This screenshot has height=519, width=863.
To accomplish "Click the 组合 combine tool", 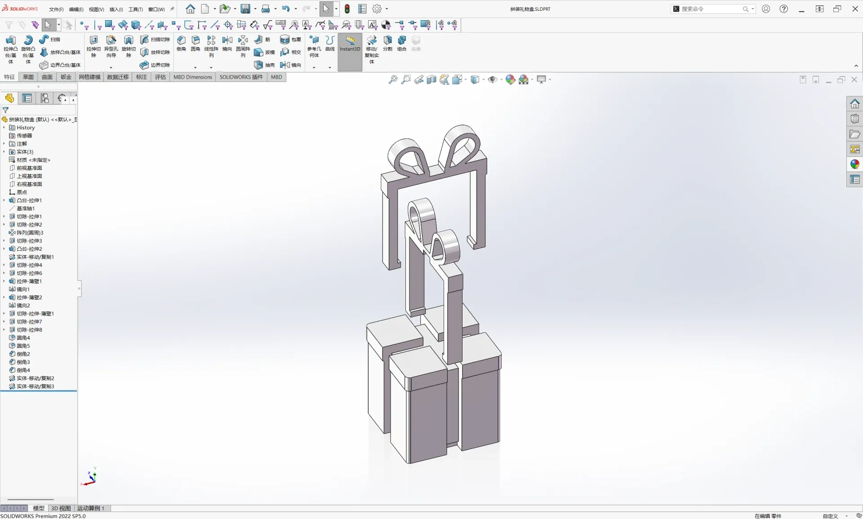I will pos(402,43).
